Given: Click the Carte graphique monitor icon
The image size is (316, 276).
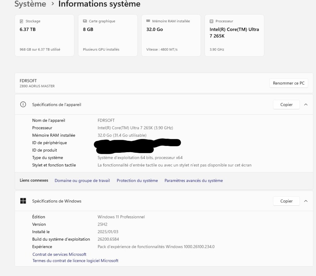Looking at the screenshot, I should click(x=85, y=21).
